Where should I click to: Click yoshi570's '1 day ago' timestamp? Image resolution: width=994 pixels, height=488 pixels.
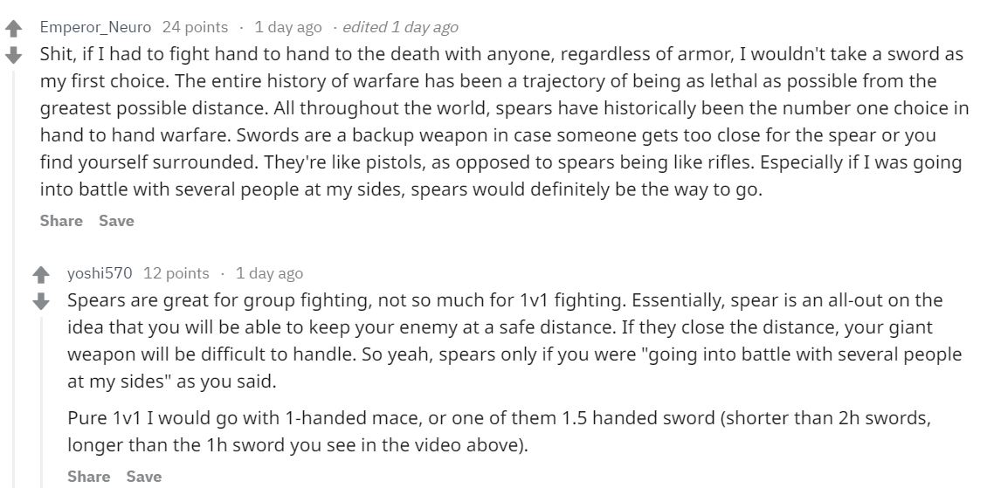tap(269, 273)
